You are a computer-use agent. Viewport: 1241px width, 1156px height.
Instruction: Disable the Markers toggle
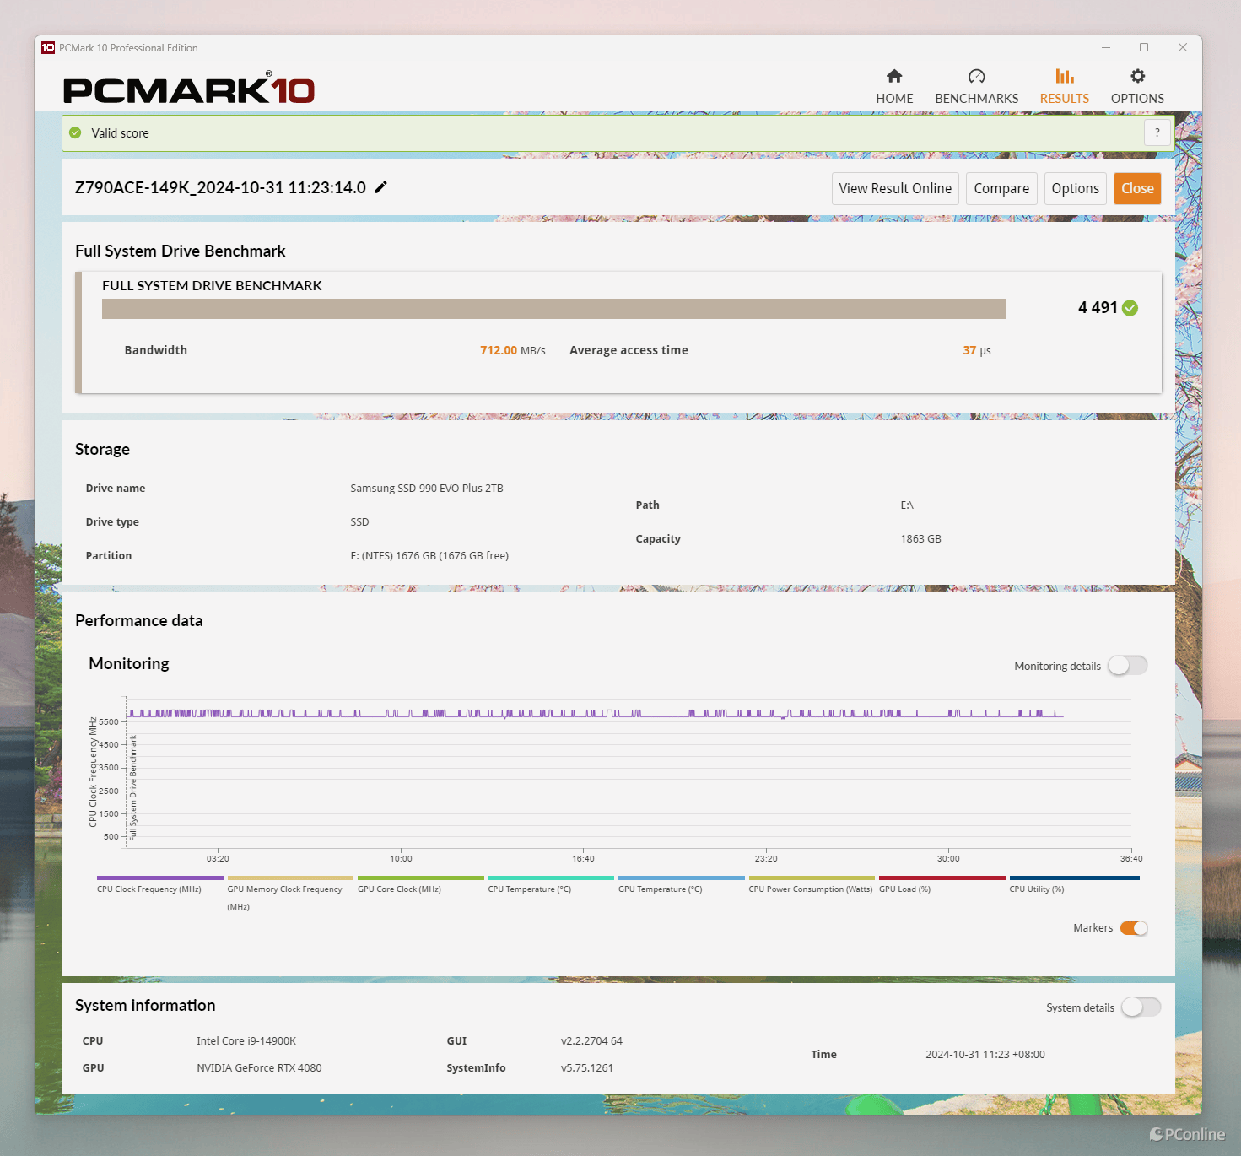pyautogui.click(x=1133, y=928)
